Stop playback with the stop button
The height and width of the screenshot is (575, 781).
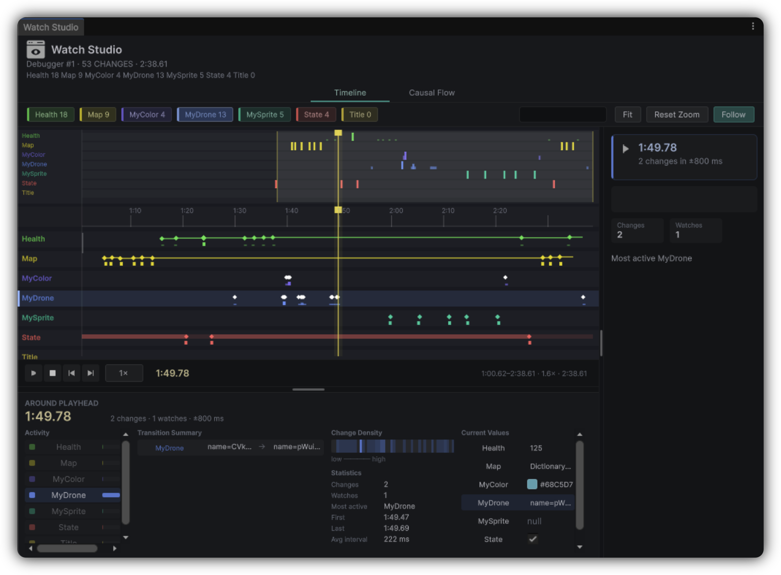(52, 373)
